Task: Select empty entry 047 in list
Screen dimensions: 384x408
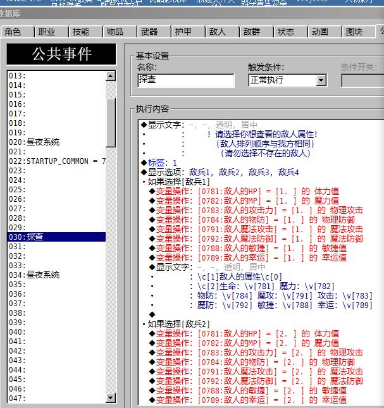Action: point(56,398)
